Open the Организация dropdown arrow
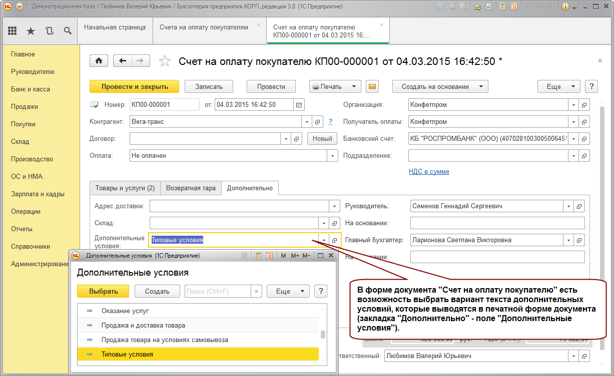 (x=573, y=105)
